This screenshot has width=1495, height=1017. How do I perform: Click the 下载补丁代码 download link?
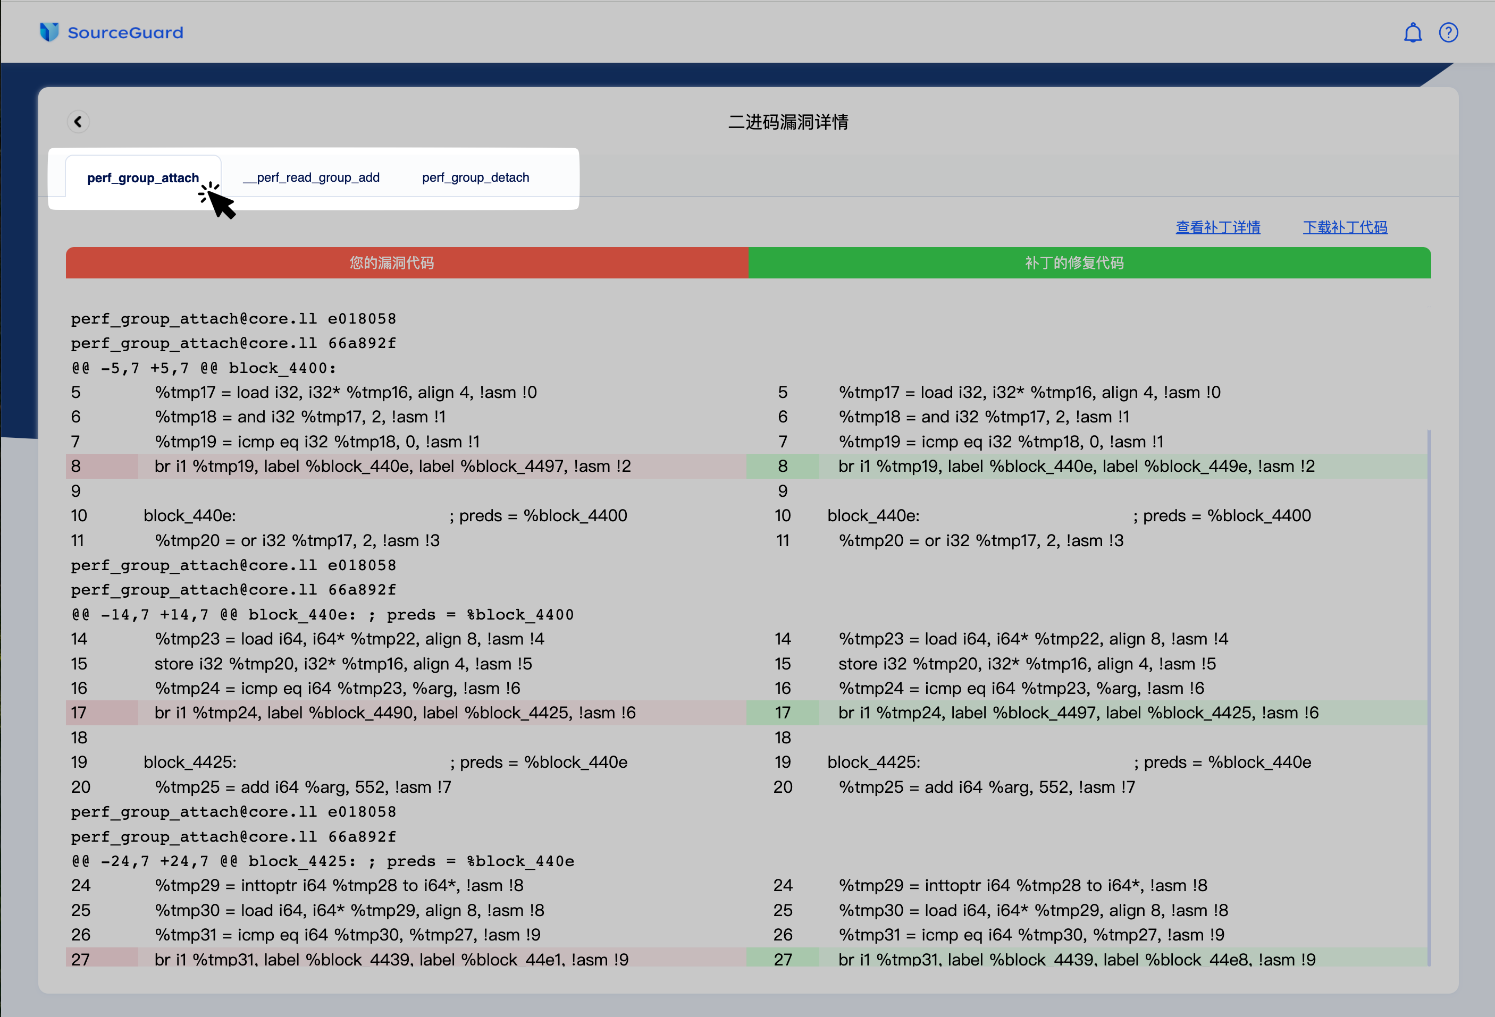(x=1345, y=227)
